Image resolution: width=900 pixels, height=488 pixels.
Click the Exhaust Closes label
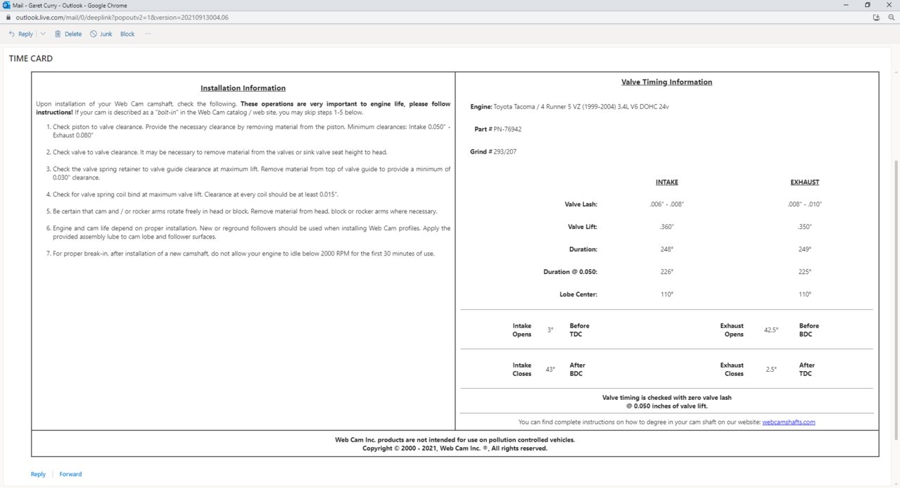732,369
